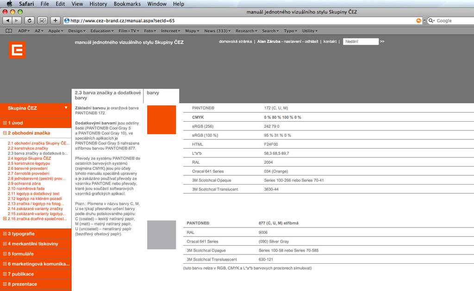474x291 pixels.
Task: Go forward with Safari's forward arrow
Action: 17,20
